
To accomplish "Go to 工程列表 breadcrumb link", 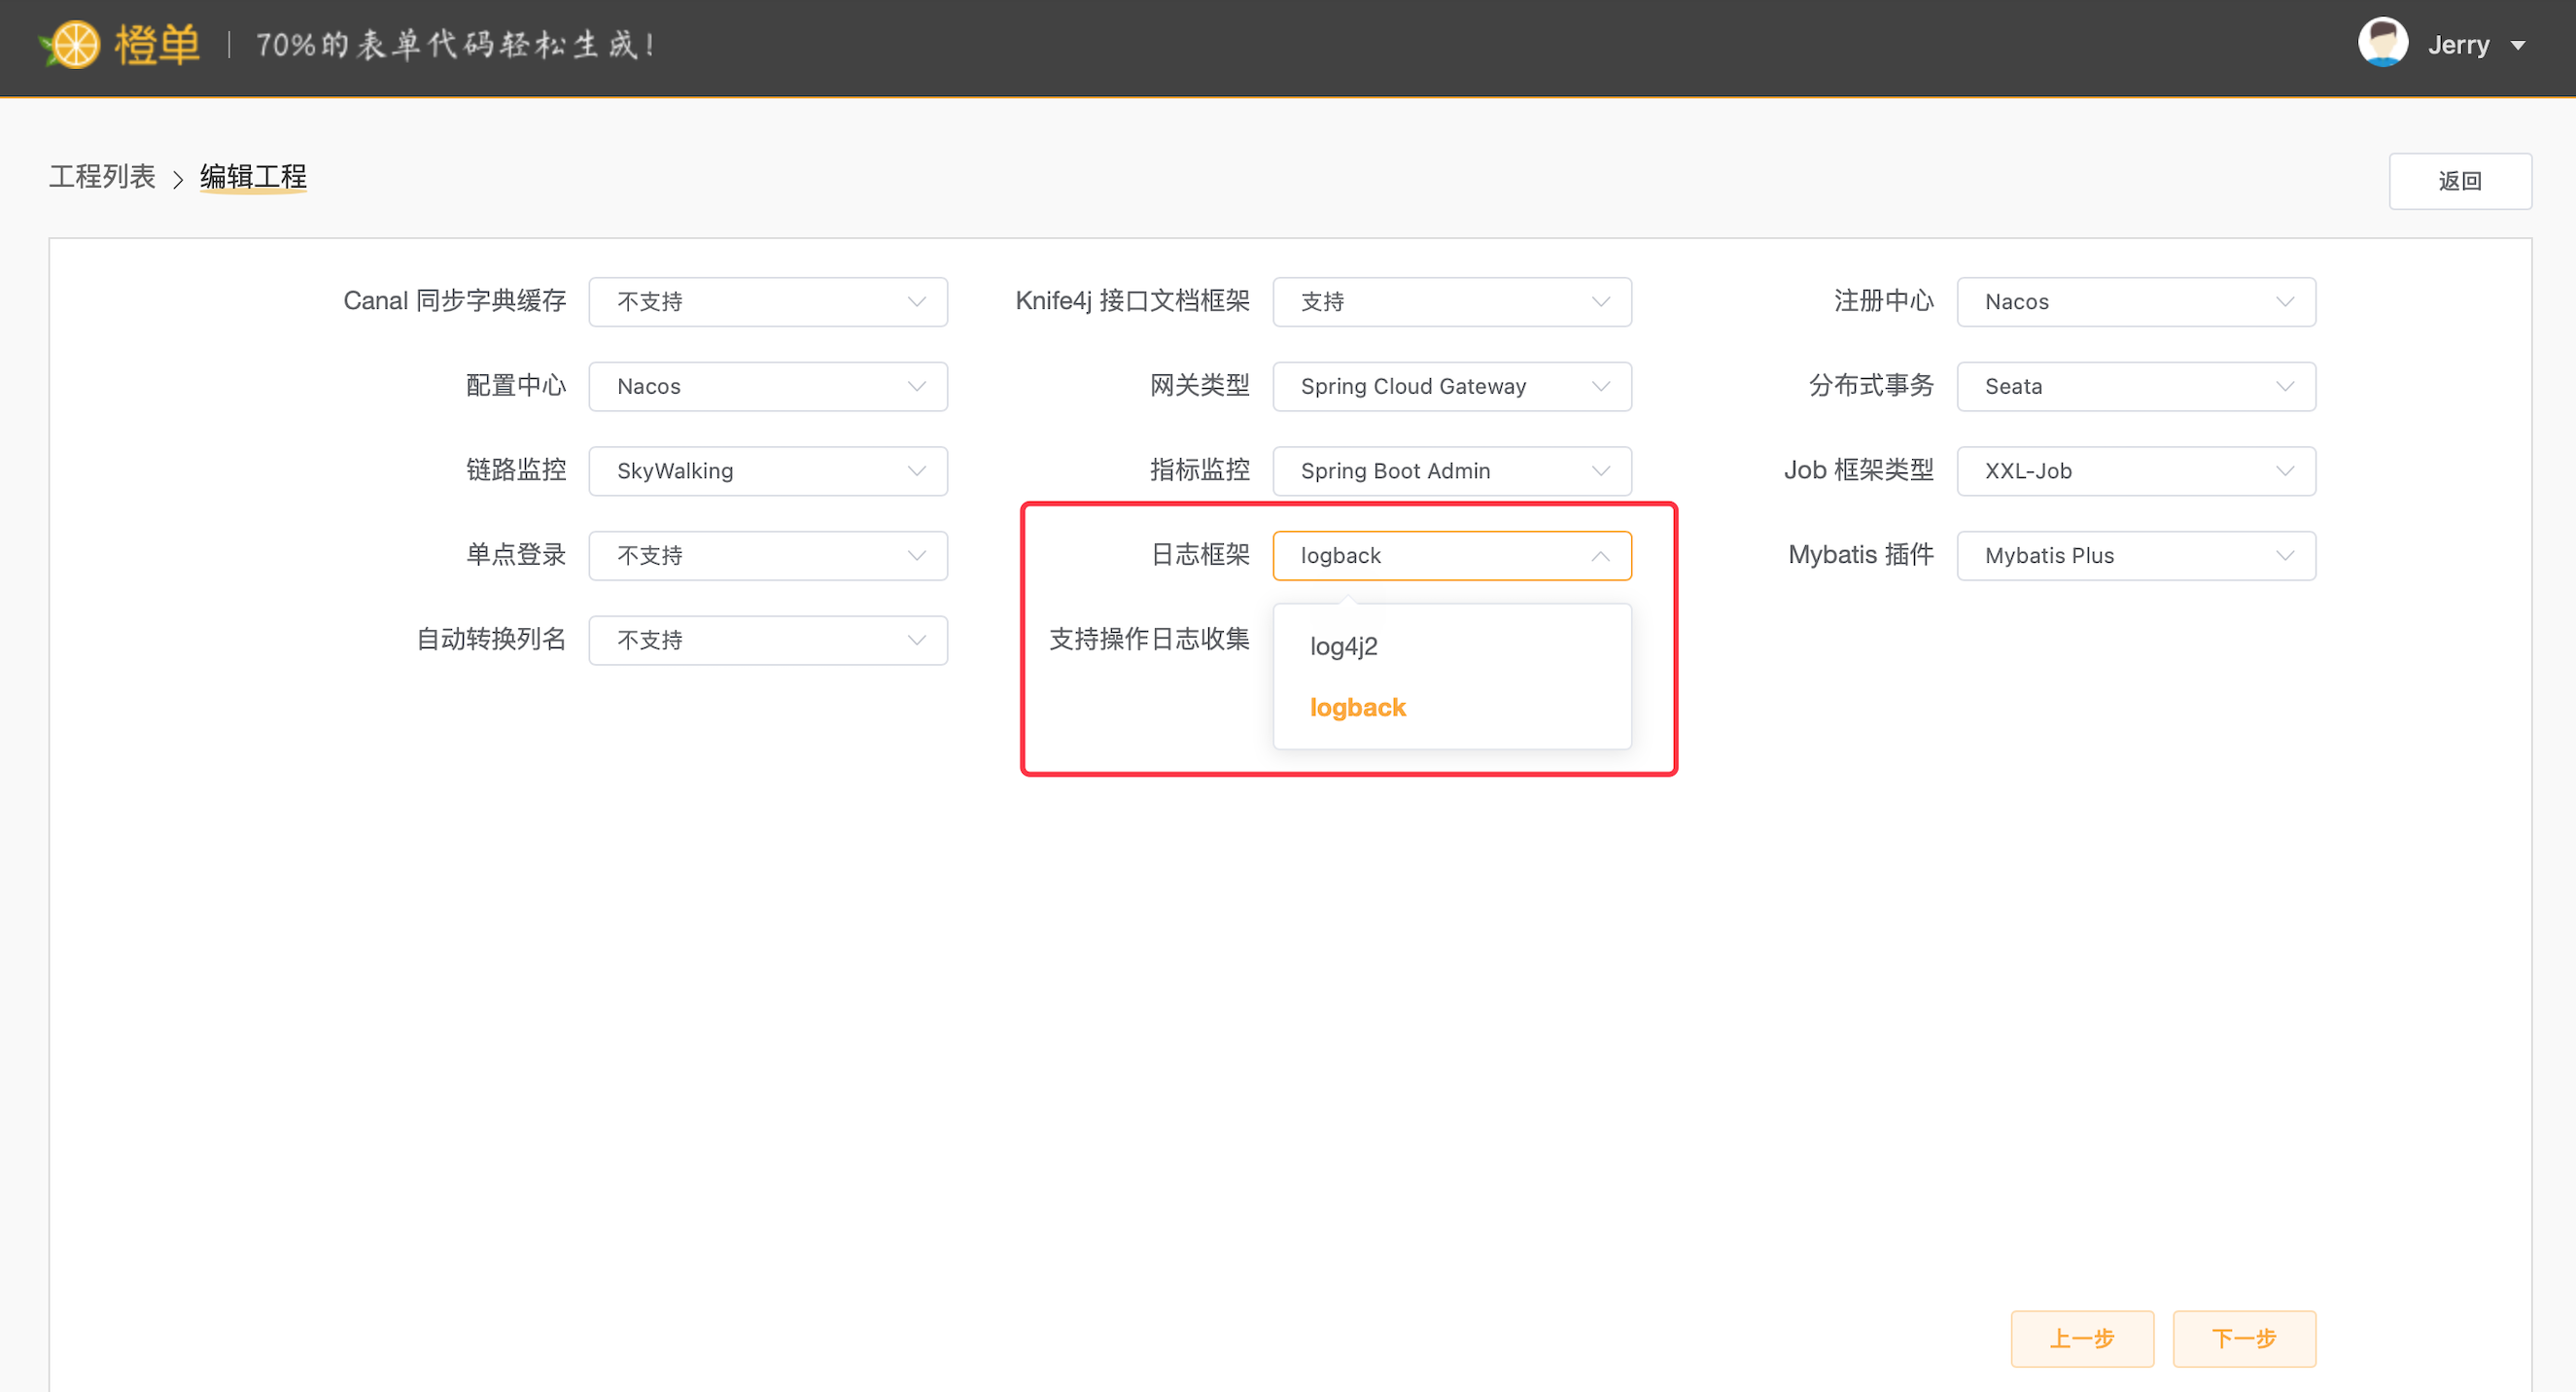I will pos(102,177).
